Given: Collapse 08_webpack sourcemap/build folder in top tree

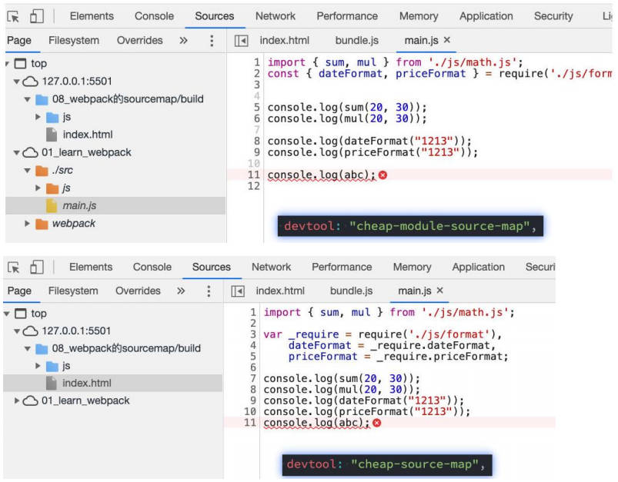Looking at the screenshot, I should 27,99.
